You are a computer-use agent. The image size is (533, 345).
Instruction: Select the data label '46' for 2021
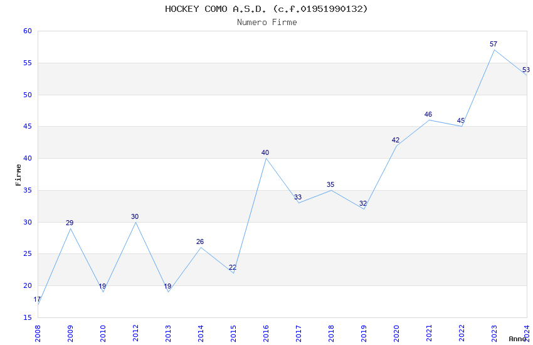428,115
